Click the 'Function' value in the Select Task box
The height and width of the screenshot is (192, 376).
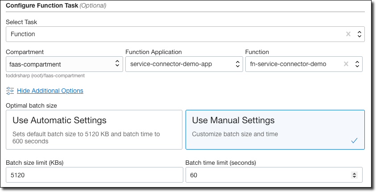[23, 34]
